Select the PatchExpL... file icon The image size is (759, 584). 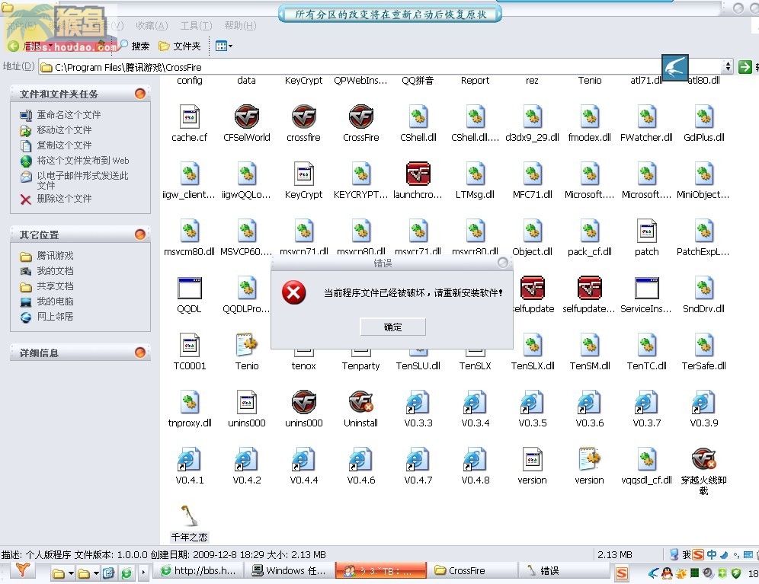pos(704,231)
